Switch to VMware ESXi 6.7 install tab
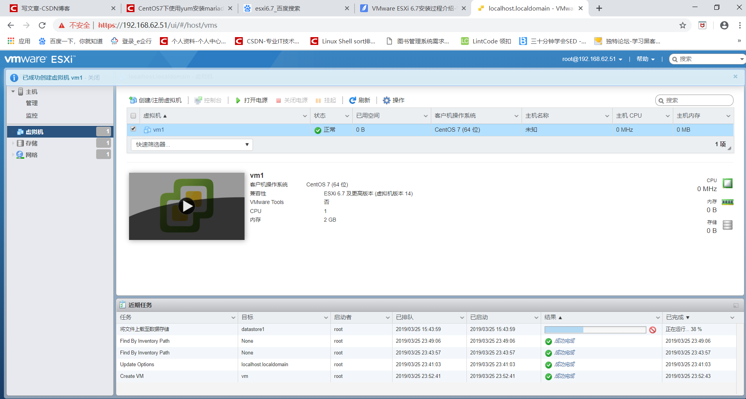 tap(412, 8)
